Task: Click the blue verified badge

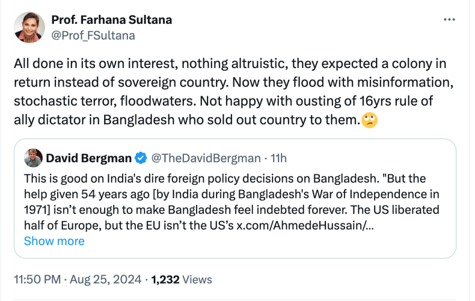Action: [140, 158]
